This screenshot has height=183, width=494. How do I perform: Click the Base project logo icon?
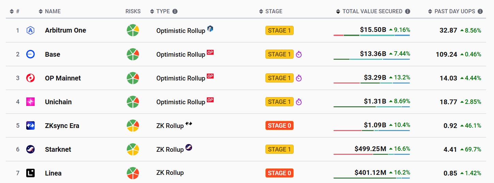pyautogui.click(x=30, y=54)
